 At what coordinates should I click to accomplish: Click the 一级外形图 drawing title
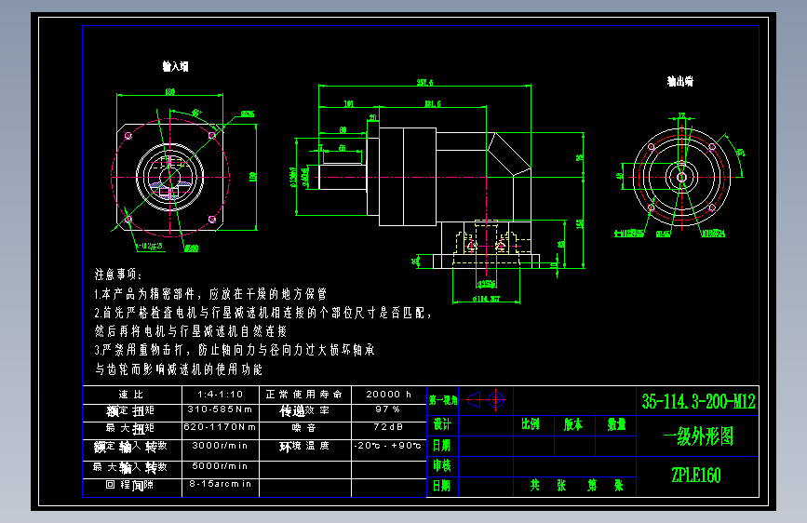click(x=698, y=436)
